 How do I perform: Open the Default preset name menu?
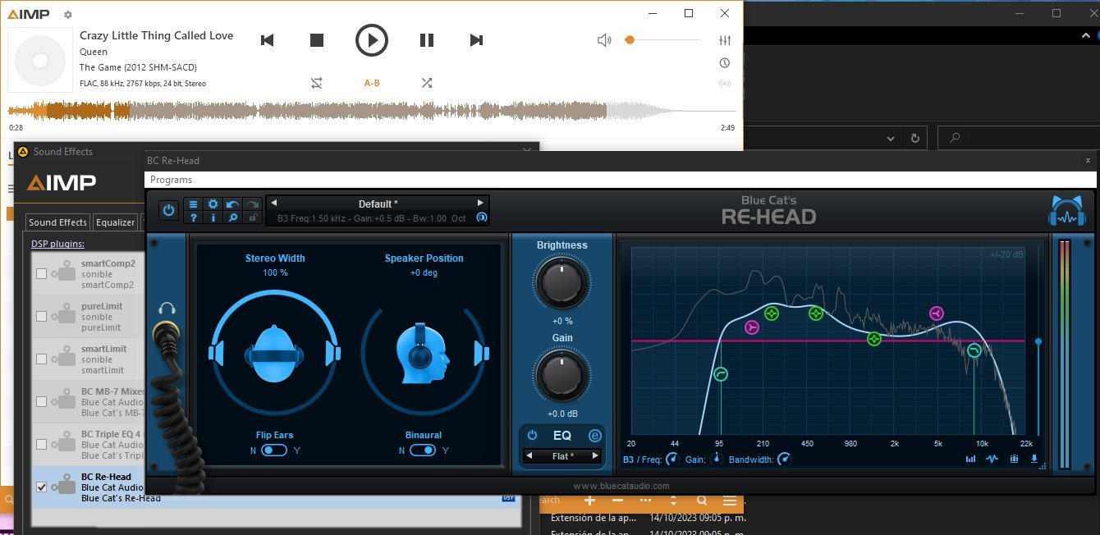[x=378, y=203]
